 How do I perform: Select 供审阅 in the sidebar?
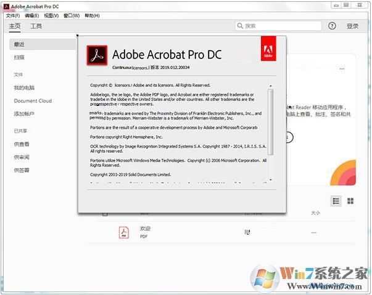click(x=22, y=157)
